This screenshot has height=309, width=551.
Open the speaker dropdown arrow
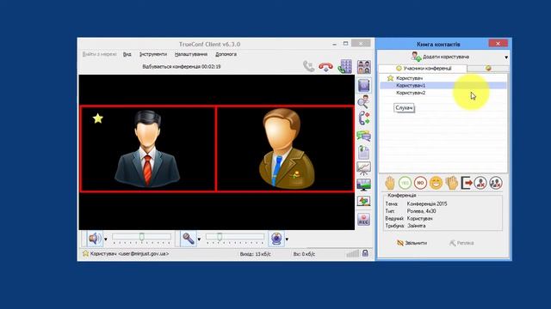(105, 239)
